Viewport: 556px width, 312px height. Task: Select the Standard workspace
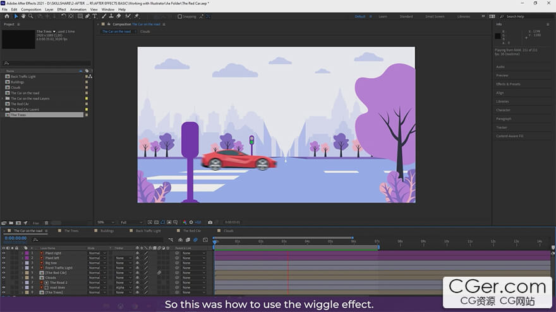(x=406, y=16)
